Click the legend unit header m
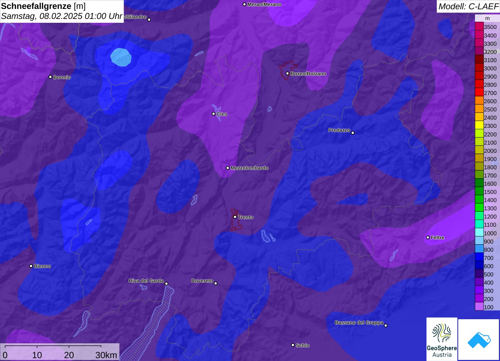The image size is (500, 361). click(x=487, y=18)
